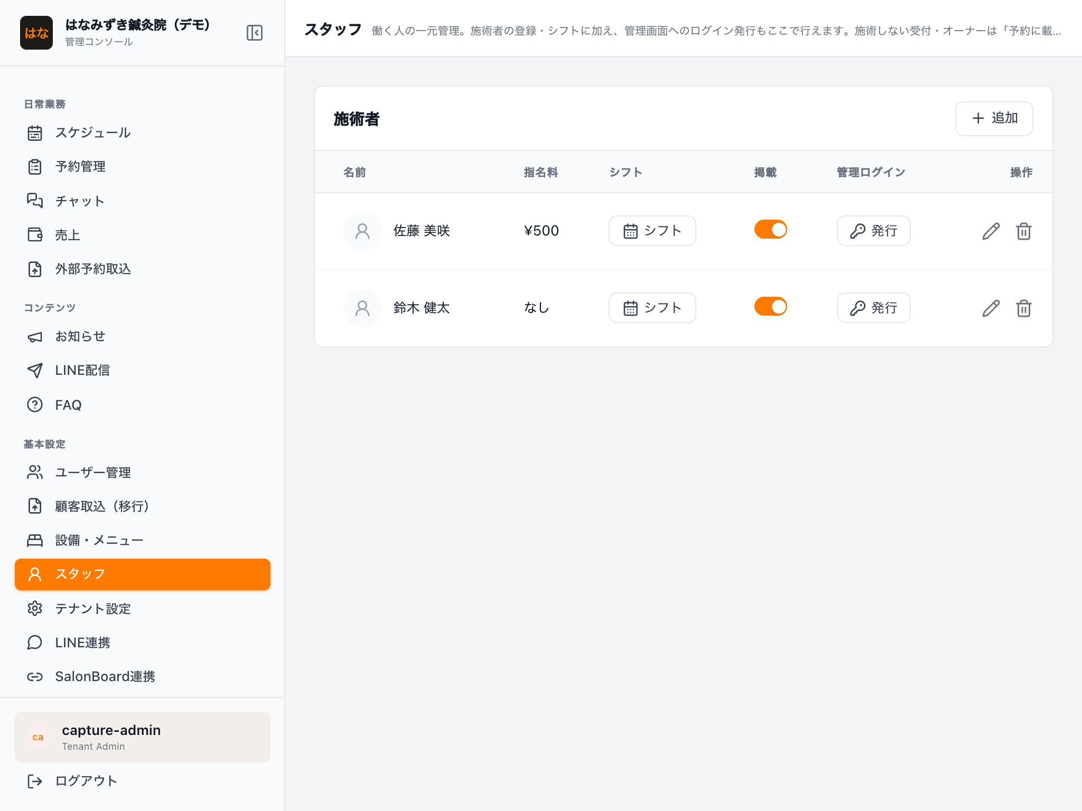This screenshot has width=1082, height=811.
Task: Click 佐藤 美咲 avatar icon
Action: 362,231
